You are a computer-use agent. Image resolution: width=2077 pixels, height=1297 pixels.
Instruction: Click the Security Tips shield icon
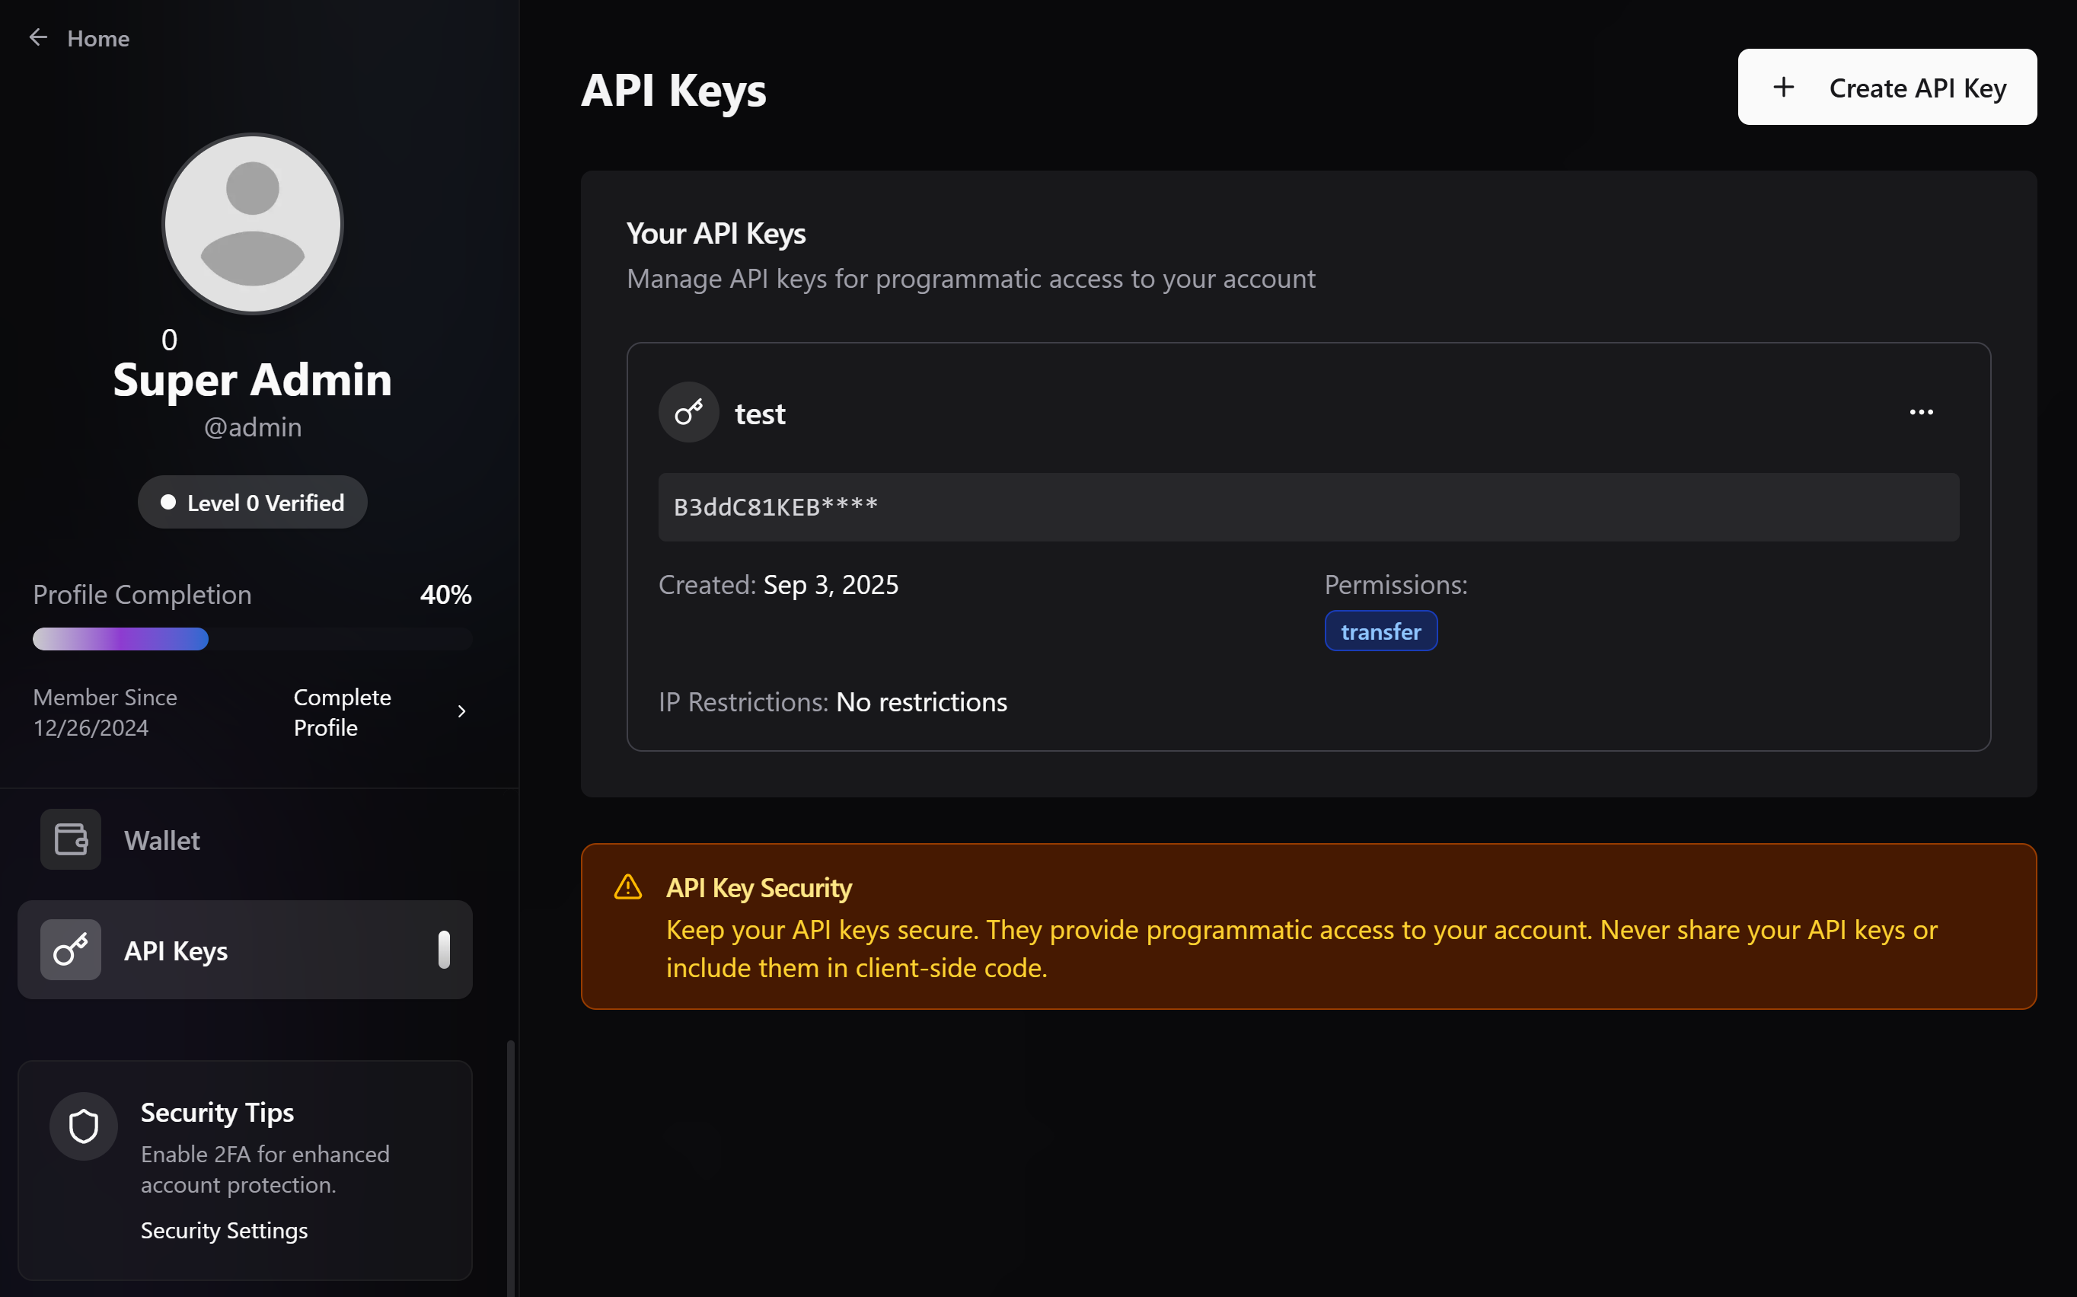point(82,1126)
